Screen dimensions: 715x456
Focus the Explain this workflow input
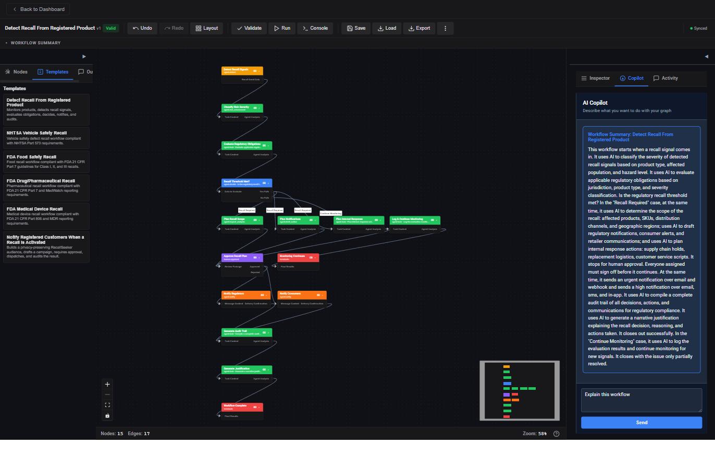coord(642,400)
